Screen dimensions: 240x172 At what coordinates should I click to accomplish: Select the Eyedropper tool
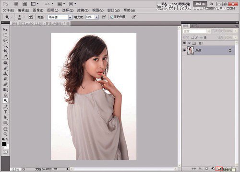click(x=5, y=56)
